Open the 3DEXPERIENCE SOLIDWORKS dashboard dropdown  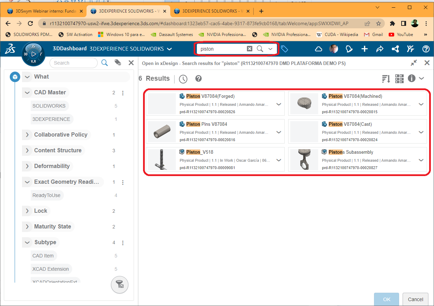169,49
